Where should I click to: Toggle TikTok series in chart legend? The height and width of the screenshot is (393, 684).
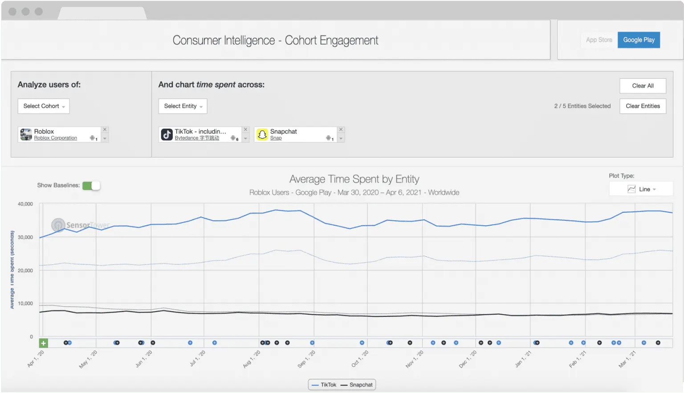(x=324, y=385)
